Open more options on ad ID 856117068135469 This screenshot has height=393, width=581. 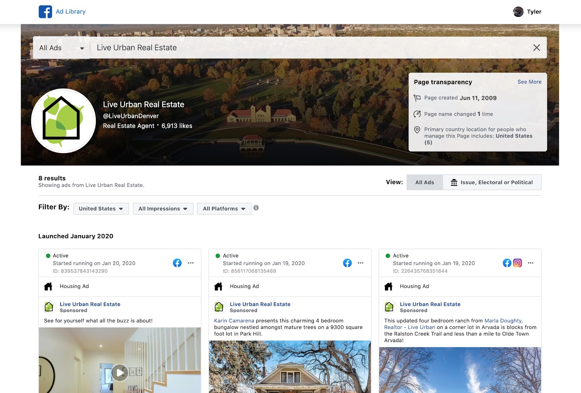(x=361, y=263)
